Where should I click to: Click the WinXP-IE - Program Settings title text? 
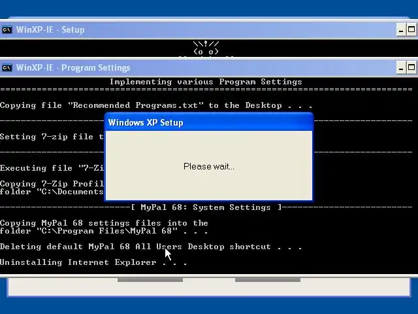[73, 68]
